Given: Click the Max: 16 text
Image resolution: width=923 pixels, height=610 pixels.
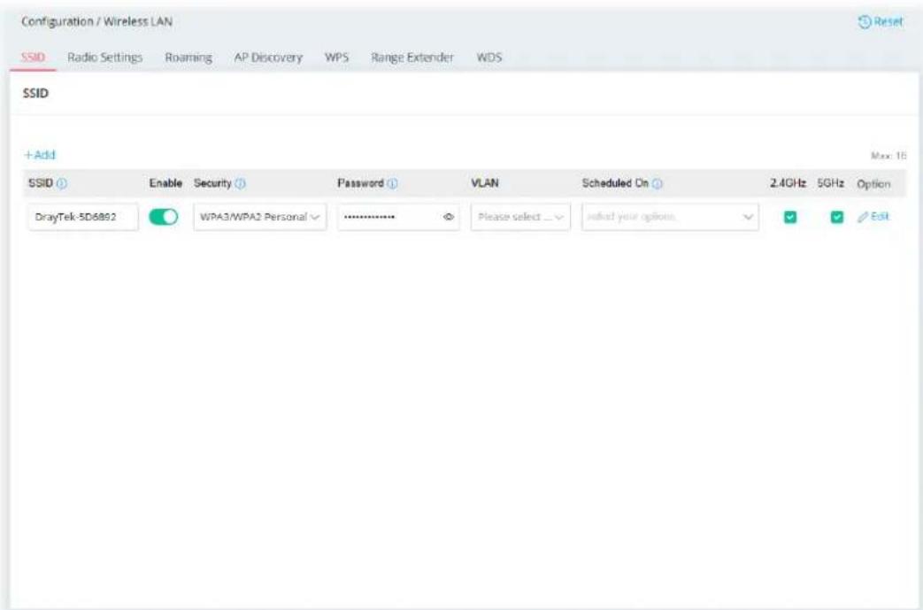Looking at the screenshot, I should coord(888,156).
